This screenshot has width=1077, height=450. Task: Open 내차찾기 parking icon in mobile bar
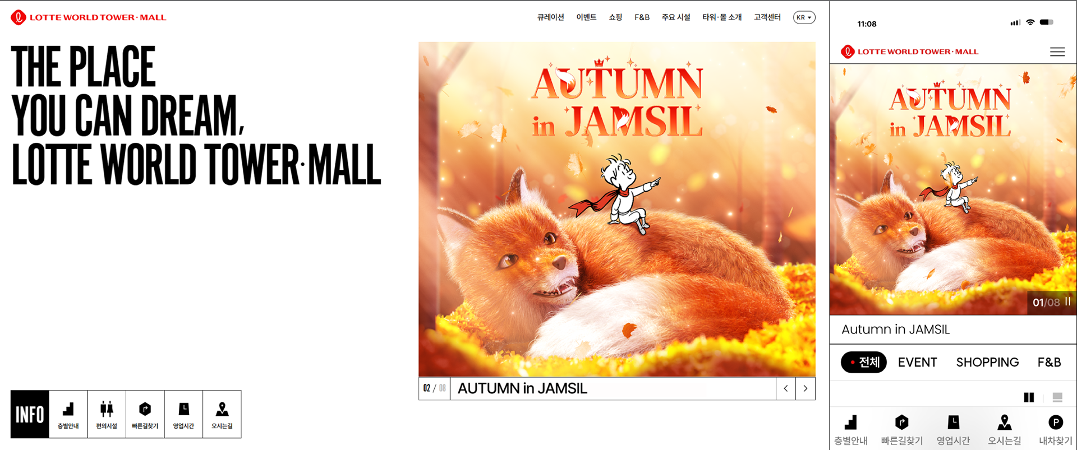1055,430
